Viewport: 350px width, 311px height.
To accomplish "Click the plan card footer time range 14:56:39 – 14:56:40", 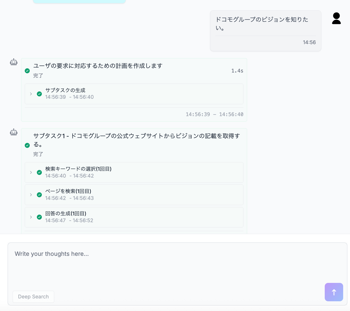I will click(214, 114).
